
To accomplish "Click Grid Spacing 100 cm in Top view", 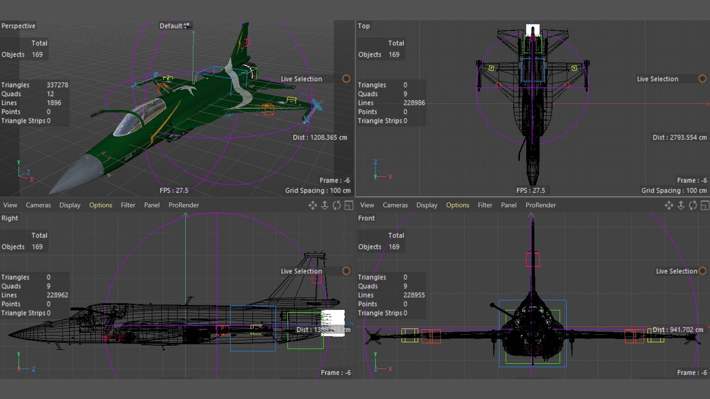I will [x=674, y=190].
